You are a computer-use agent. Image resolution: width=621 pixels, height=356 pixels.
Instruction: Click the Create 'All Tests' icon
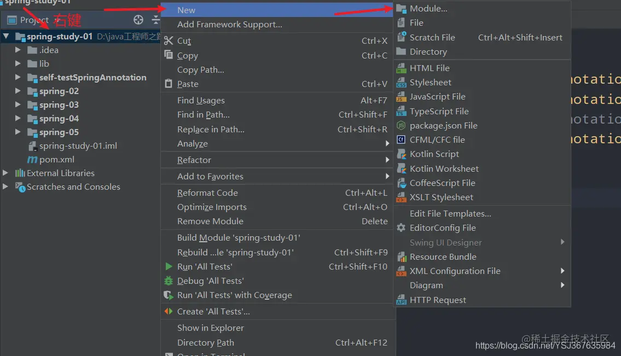coord(169,311)
